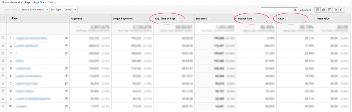Viewport: 352px width, 112px height.
Task: Select Page as primary dimension
Action: point(28,2)
